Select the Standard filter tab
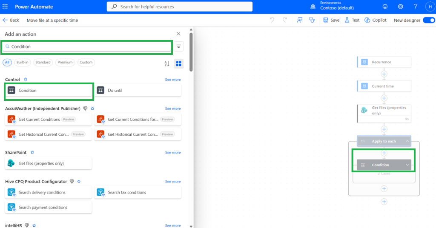 (x=43, y=62)
